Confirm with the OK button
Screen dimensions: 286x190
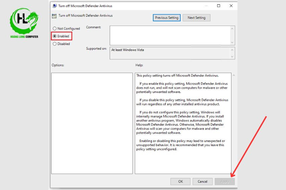180,181
